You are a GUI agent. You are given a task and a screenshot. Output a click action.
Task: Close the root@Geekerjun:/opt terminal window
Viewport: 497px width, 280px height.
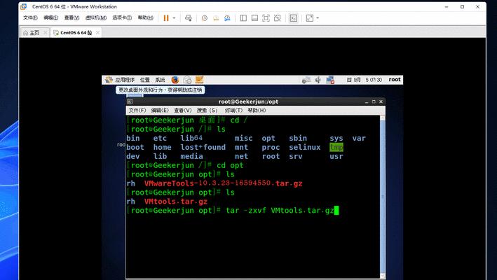point(381,101)
